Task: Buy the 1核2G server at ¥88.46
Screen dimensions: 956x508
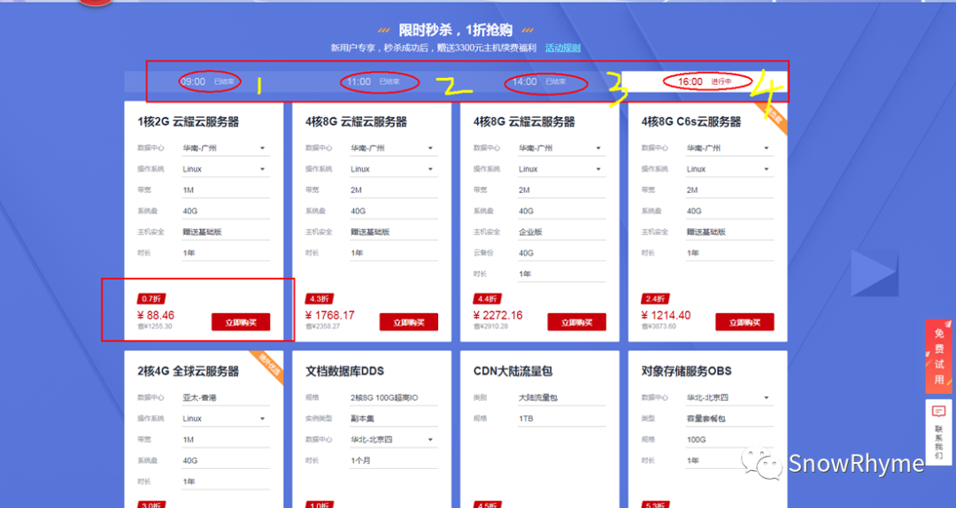Action: click(241, 322)
